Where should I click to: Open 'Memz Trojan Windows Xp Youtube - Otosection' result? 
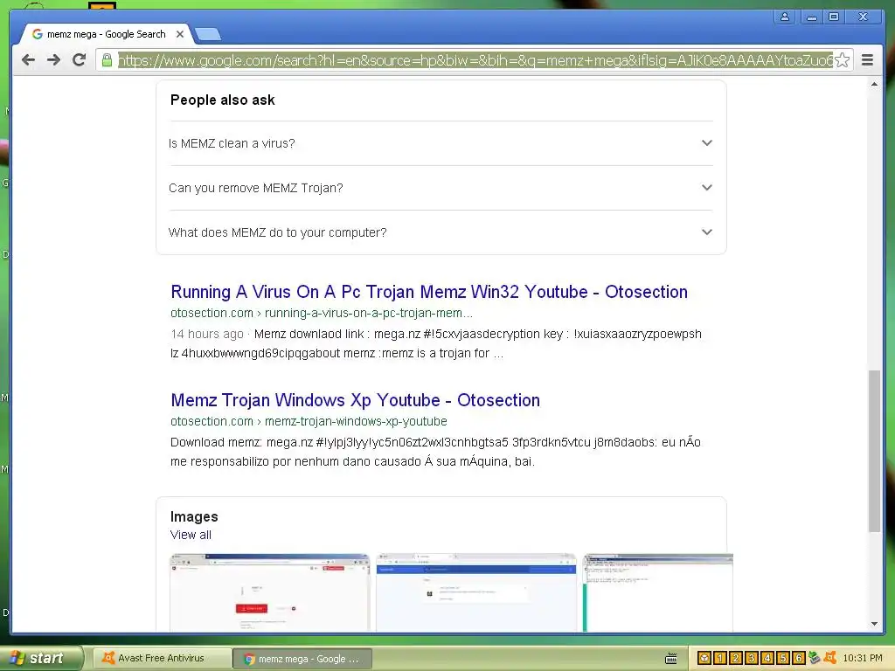pos(355,400)
